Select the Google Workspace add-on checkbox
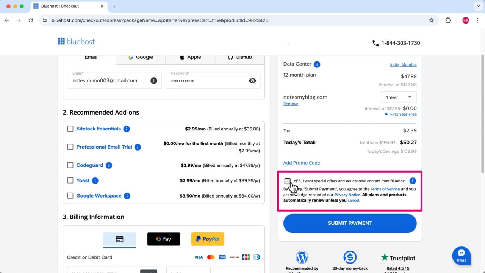Viewport: 485px width, 273px height. point(70,195)
